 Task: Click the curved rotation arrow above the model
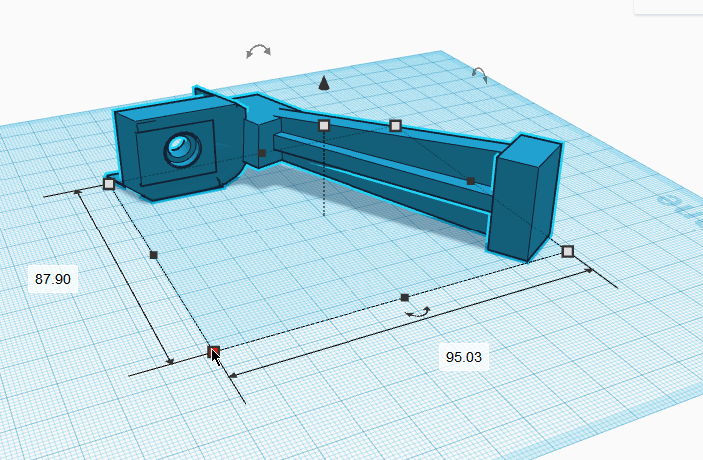point(259,51)
